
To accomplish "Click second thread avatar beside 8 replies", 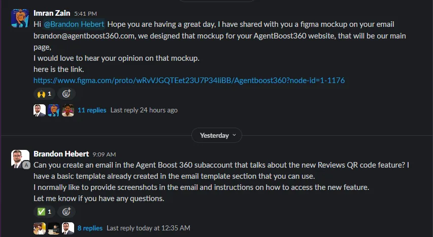I will pos(54,228).
